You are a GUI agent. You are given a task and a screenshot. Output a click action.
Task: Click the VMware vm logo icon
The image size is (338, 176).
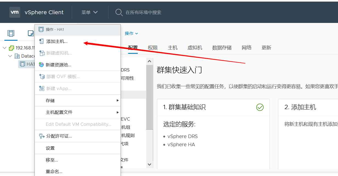click(x=15, y=12)
